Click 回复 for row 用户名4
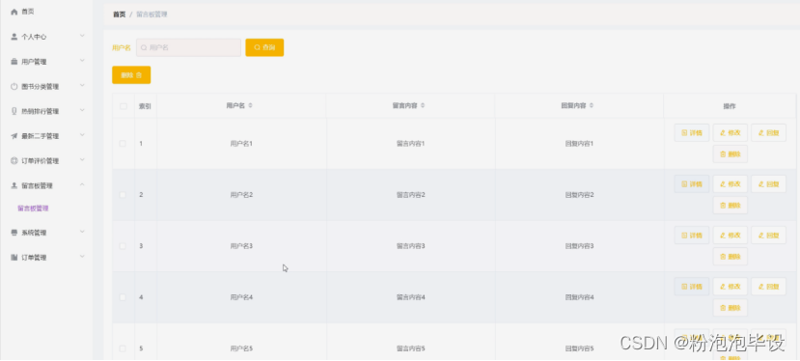Image resolution: width=800 pixels, height=361 pixels. pyautogui.click(x=768, y=287)
